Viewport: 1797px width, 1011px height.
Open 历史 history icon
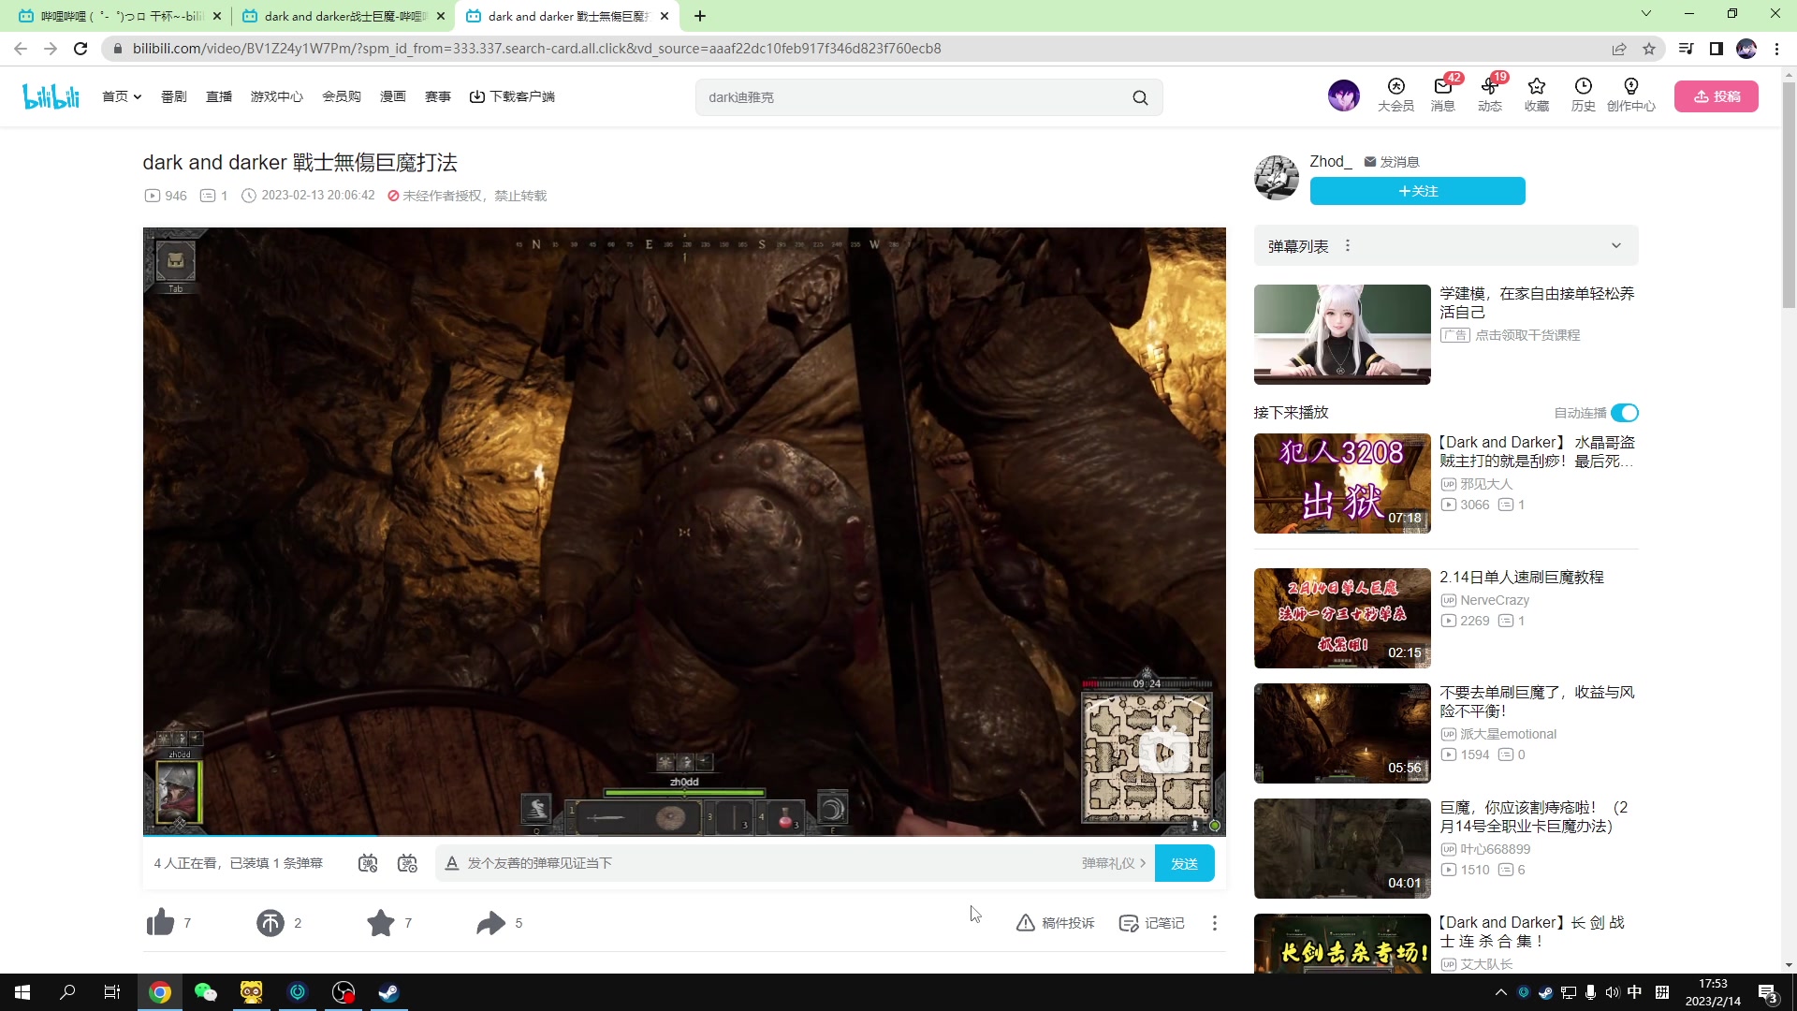pyautogui.click(x=1584, y=95)
